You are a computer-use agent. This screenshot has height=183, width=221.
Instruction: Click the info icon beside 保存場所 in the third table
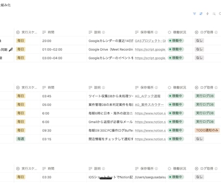coord(156,169)
